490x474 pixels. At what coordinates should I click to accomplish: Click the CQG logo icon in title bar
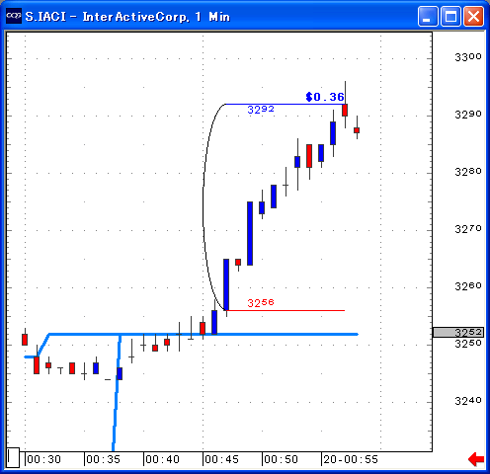[x=14, y=16]
